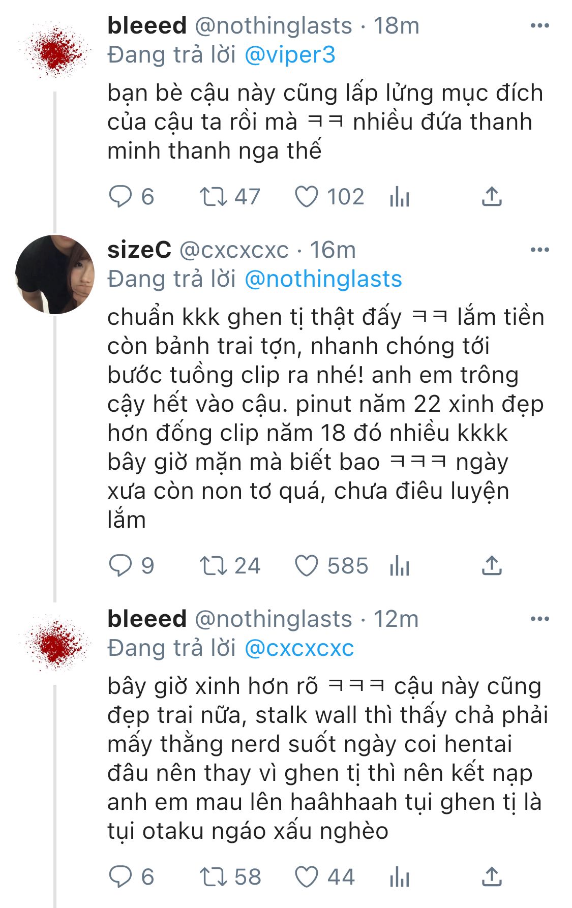Open more options on bleeed's 18m tweet
Screen dimensions: 572x908
(x=539, y=26)
